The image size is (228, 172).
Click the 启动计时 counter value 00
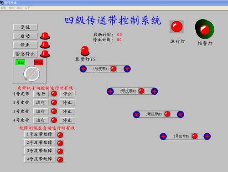click(119, 35)
